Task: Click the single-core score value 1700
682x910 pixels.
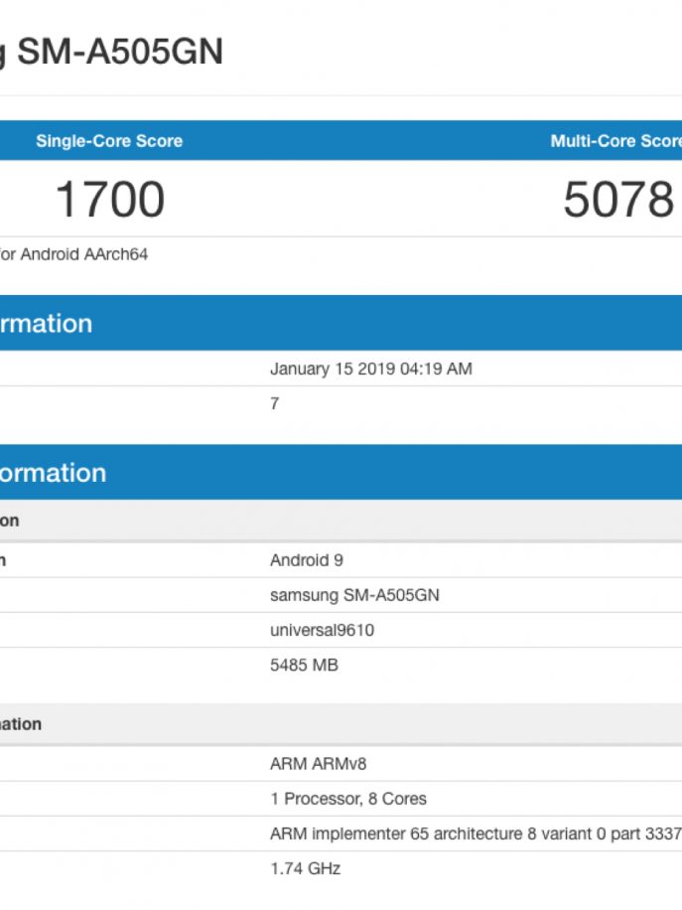Action: (x=109, y=200)
